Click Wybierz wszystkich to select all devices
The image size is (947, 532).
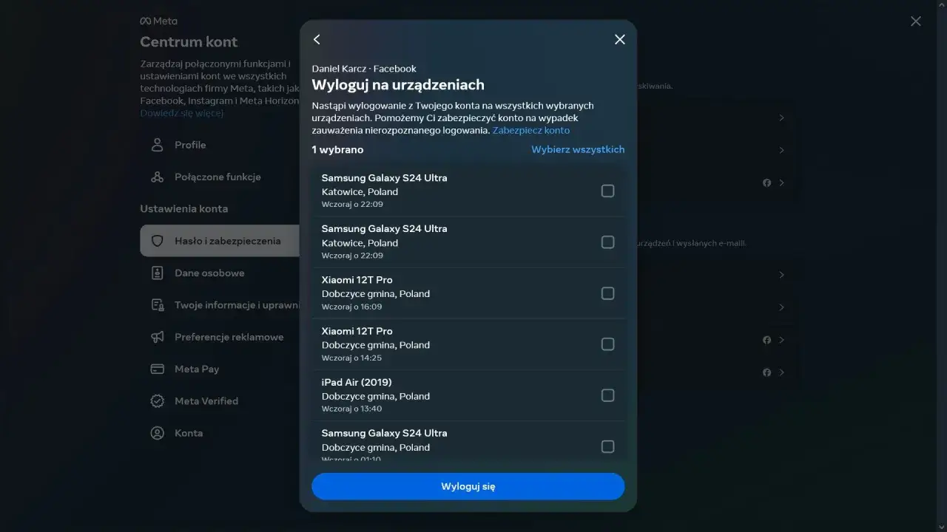578,149
